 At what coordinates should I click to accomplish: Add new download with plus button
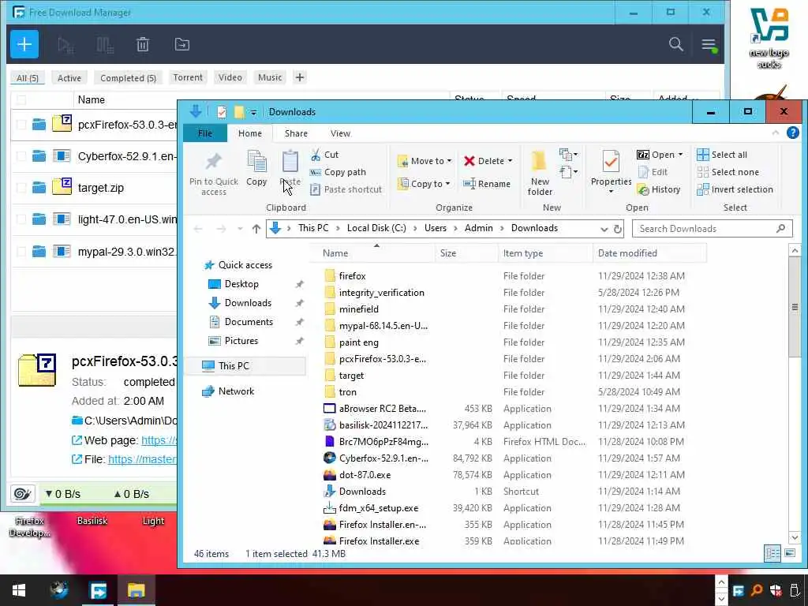coord(24,44)
